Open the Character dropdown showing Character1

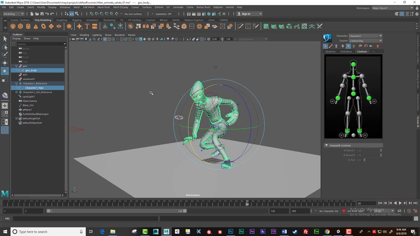coord(365,36)
